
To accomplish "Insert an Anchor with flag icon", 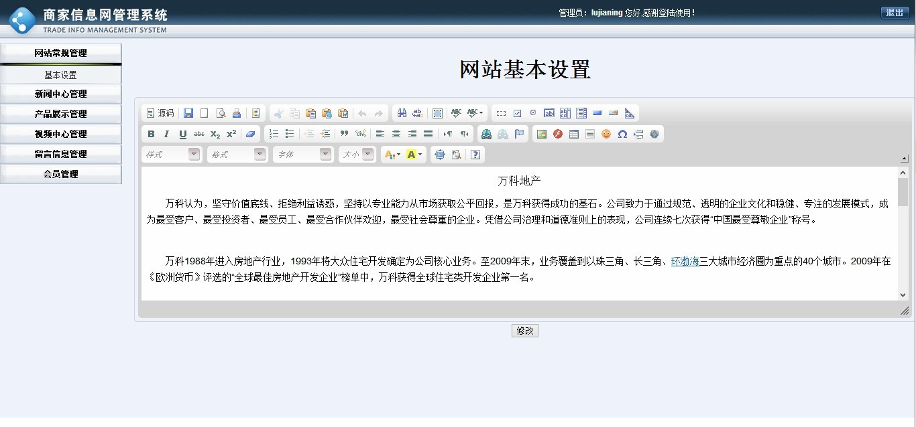I will pos(519,134).
